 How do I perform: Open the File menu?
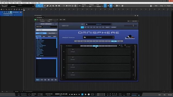[1, 3]
